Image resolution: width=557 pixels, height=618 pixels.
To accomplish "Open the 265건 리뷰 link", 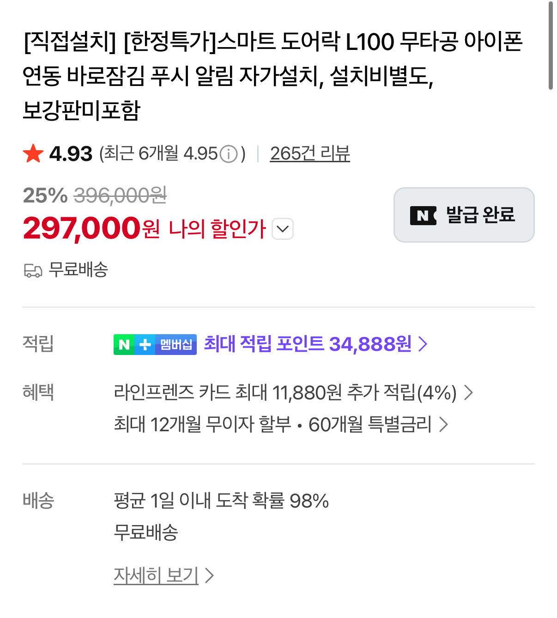I will point(310,153).
